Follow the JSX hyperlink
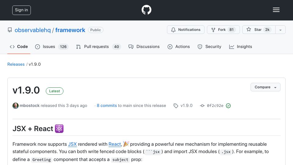 (x=72, y=144)
